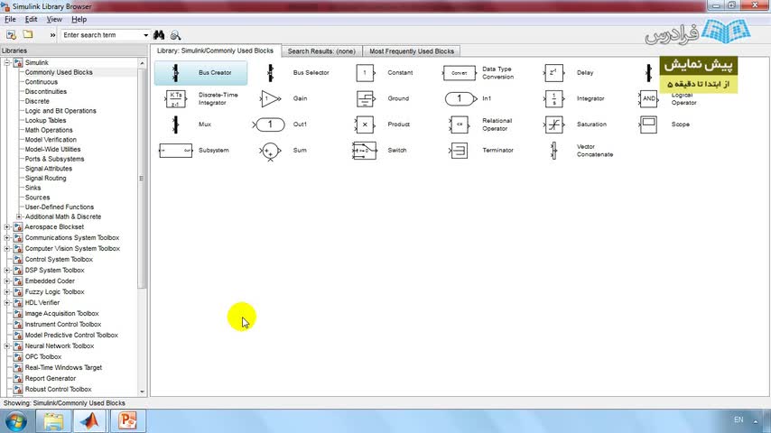The width and height of the screenshot is (771, 433).
Task: Click the Scope block icon
Action: click(x=648, y=124)
